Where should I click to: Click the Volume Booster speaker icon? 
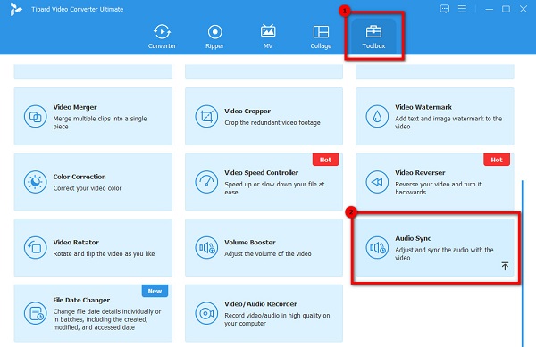click(206, 247)
